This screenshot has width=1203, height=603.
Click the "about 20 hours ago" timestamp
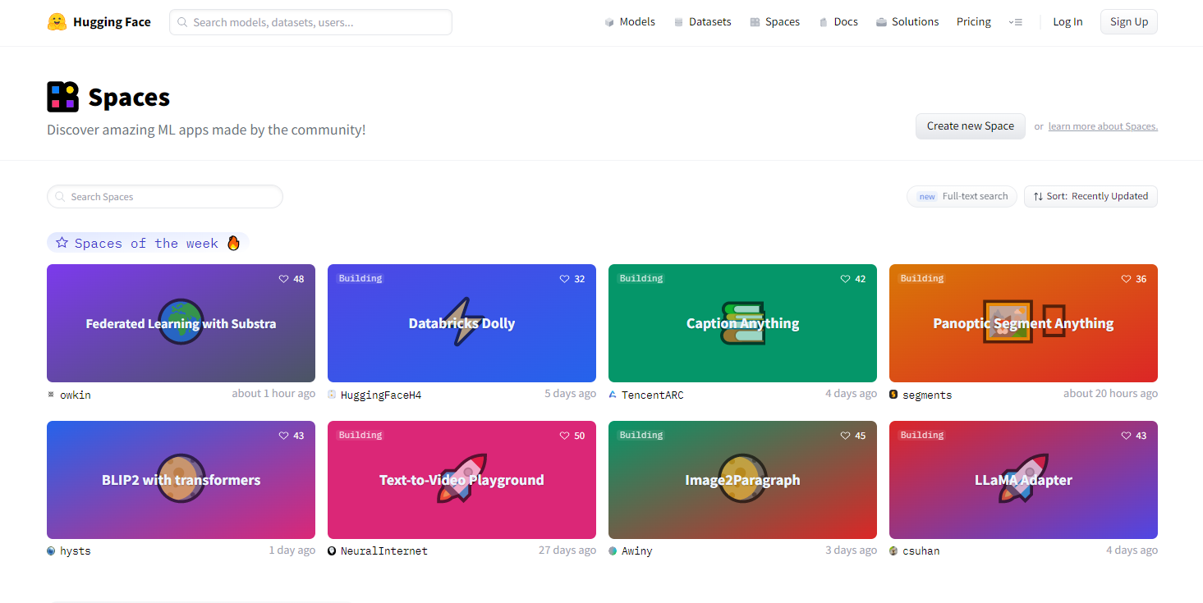coord(1110,394)
